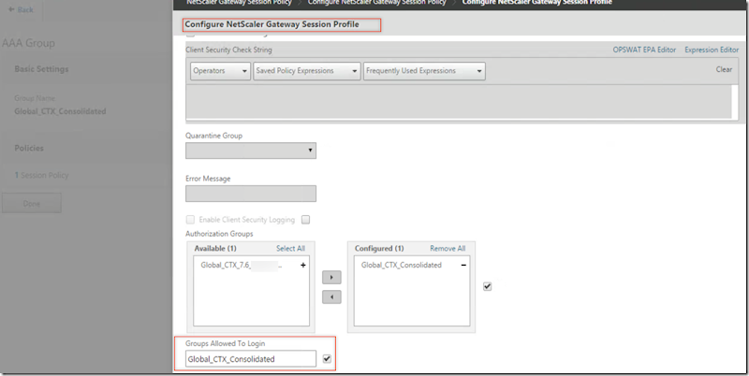The image size is (749, 376).
Task: Open the Expression Editor link
Action: tap(712, 50)
